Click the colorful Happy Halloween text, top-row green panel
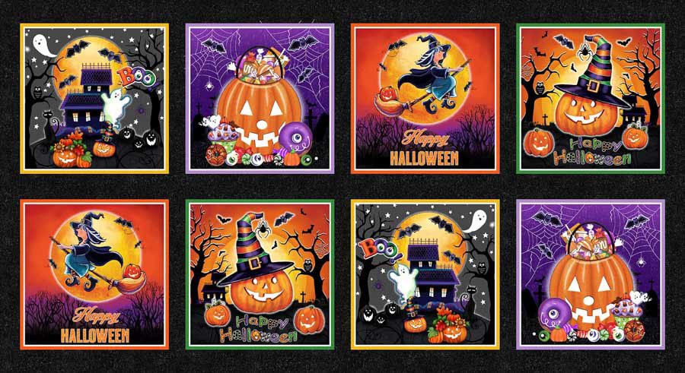 [592, 152]
